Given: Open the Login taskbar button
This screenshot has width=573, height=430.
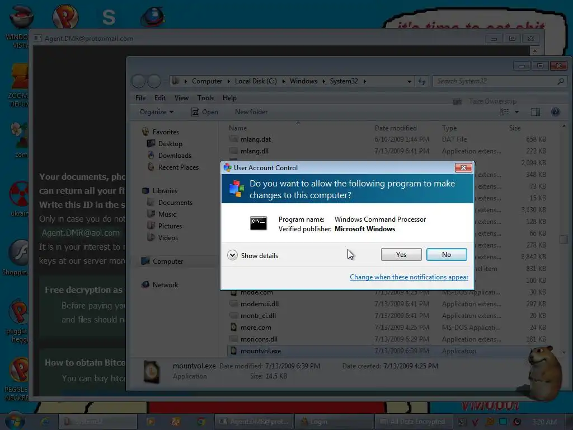Looking at the screenshot, I should 334,422.
